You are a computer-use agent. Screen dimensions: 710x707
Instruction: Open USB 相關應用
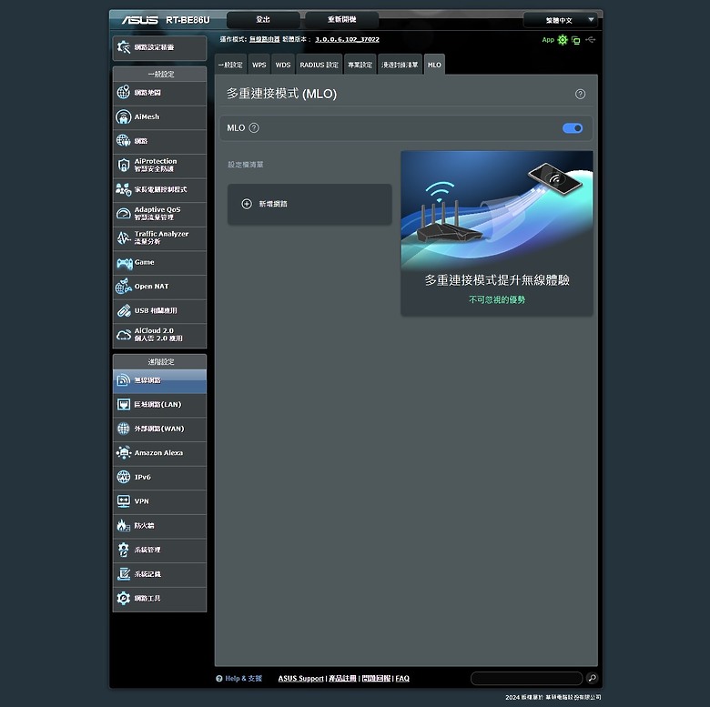coord(159,311)
